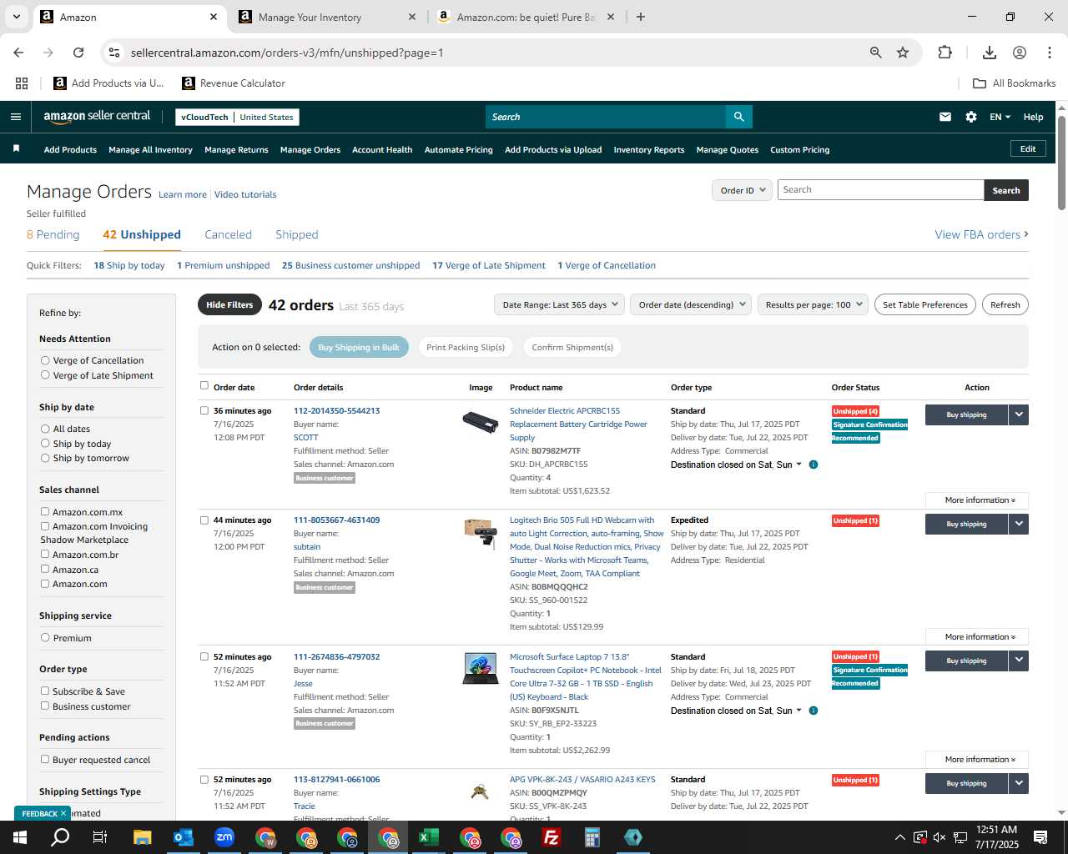The width and height of the screenshot is (1068, 854).
Task: Click into the order search input field
Action: tap(880, 190)
